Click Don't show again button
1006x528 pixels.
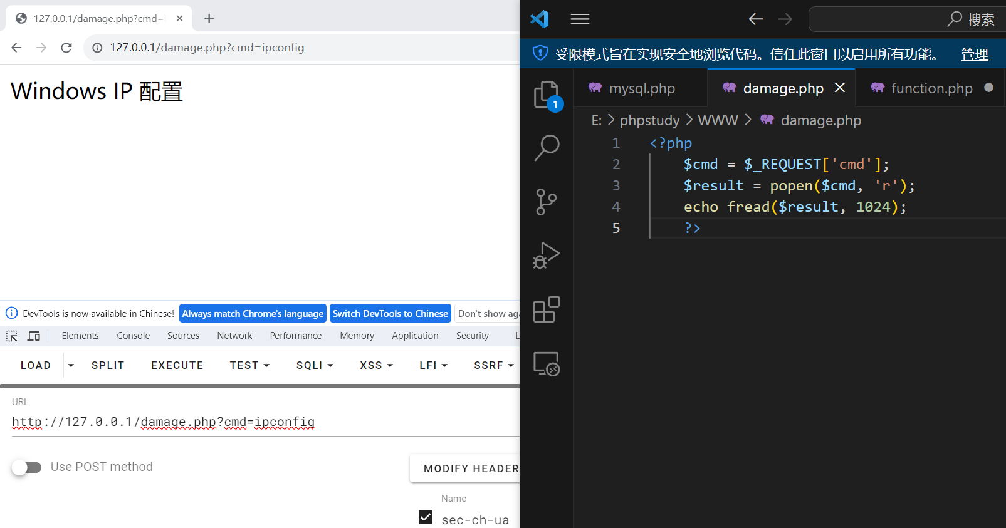point(487,313)
